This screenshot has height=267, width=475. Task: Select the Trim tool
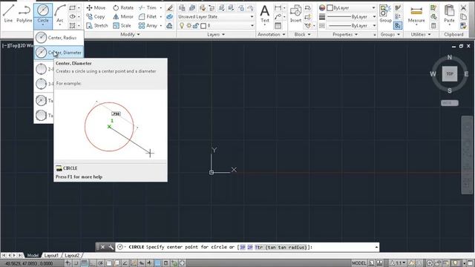click(x=148, y=8)
